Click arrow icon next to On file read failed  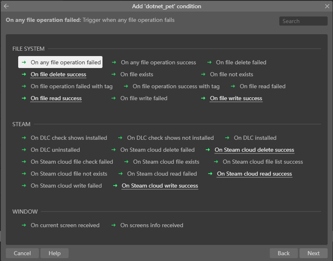pos(233,86)
